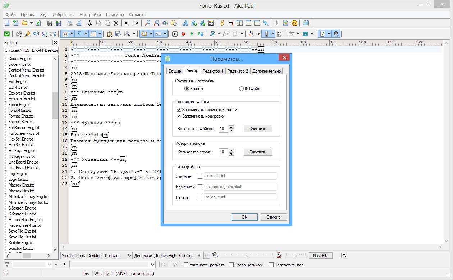Viewport: 453px width, 280px height.
Task: Click the A-B sort arrow icon
Action: (252, 34)
